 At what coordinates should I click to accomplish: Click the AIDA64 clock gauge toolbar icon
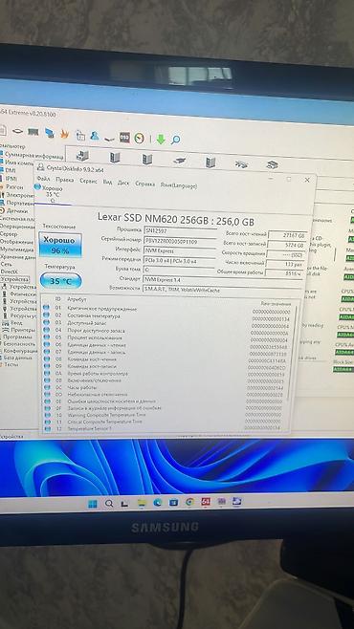[139, 138]
